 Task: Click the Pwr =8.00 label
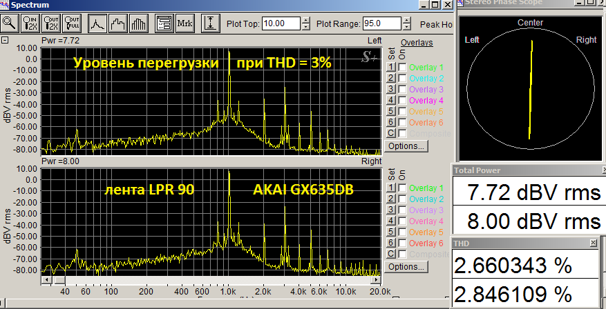pos(60,161)
